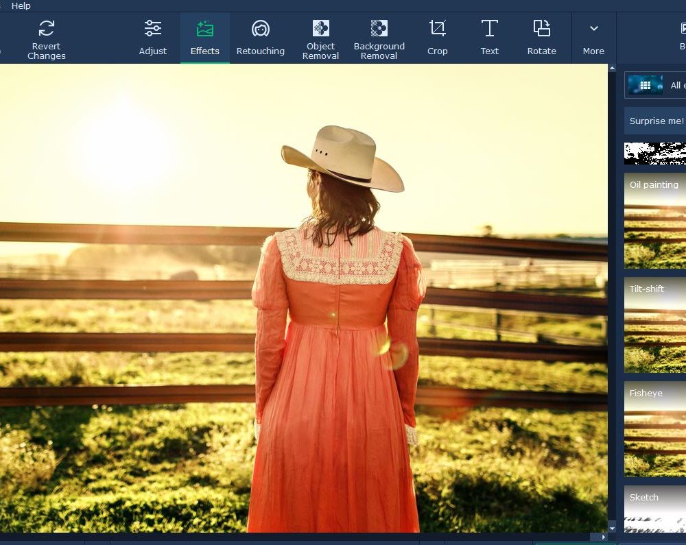The height and width of the screenshot is (545, 686).
Task: Activate the Crop tool
Action: point(437,29)
